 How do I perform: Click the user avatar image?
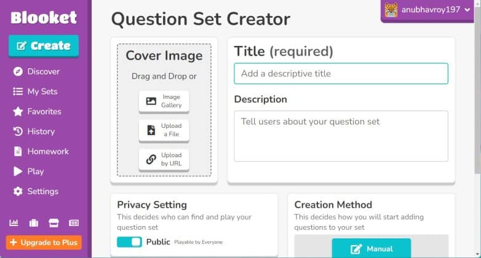coord(391,10)
